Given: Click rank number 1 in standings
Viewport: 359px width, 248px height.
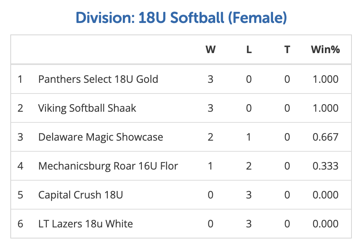Looking at the screenshot, I should 20,79.
